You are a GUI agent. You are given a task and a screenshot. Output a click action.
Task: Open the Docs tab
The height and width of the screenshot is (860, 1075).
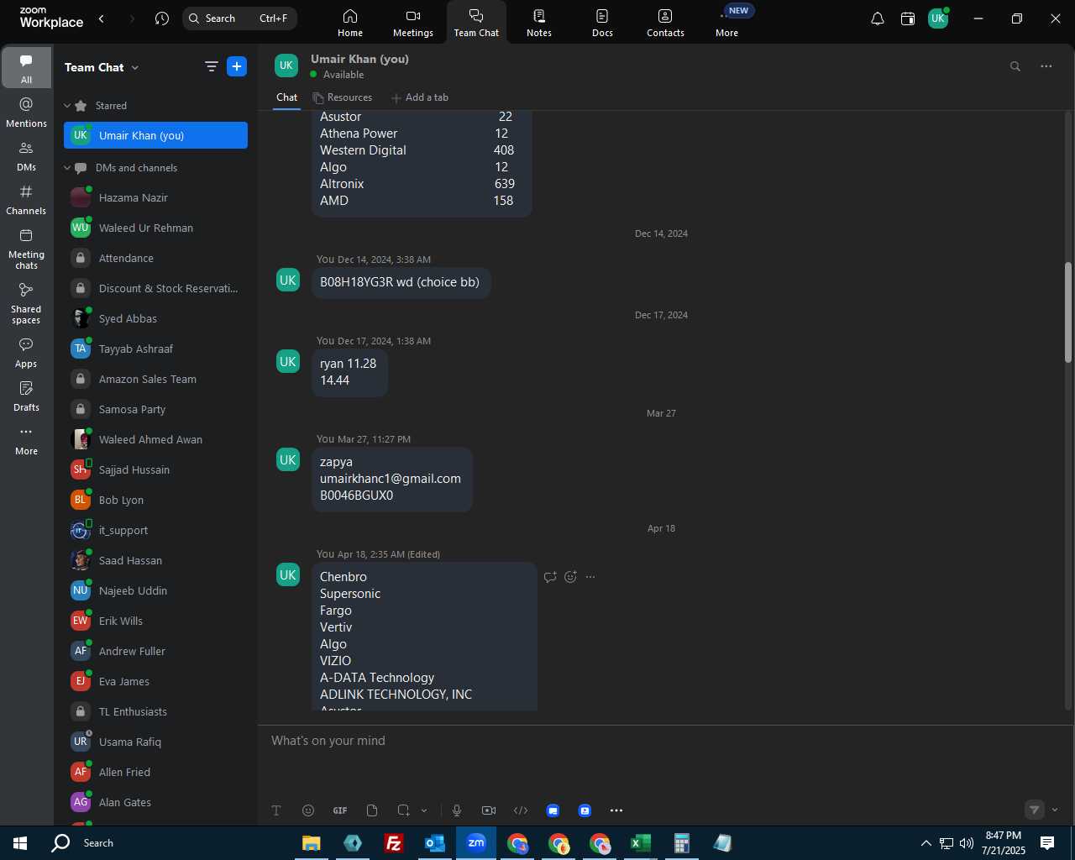602,23
